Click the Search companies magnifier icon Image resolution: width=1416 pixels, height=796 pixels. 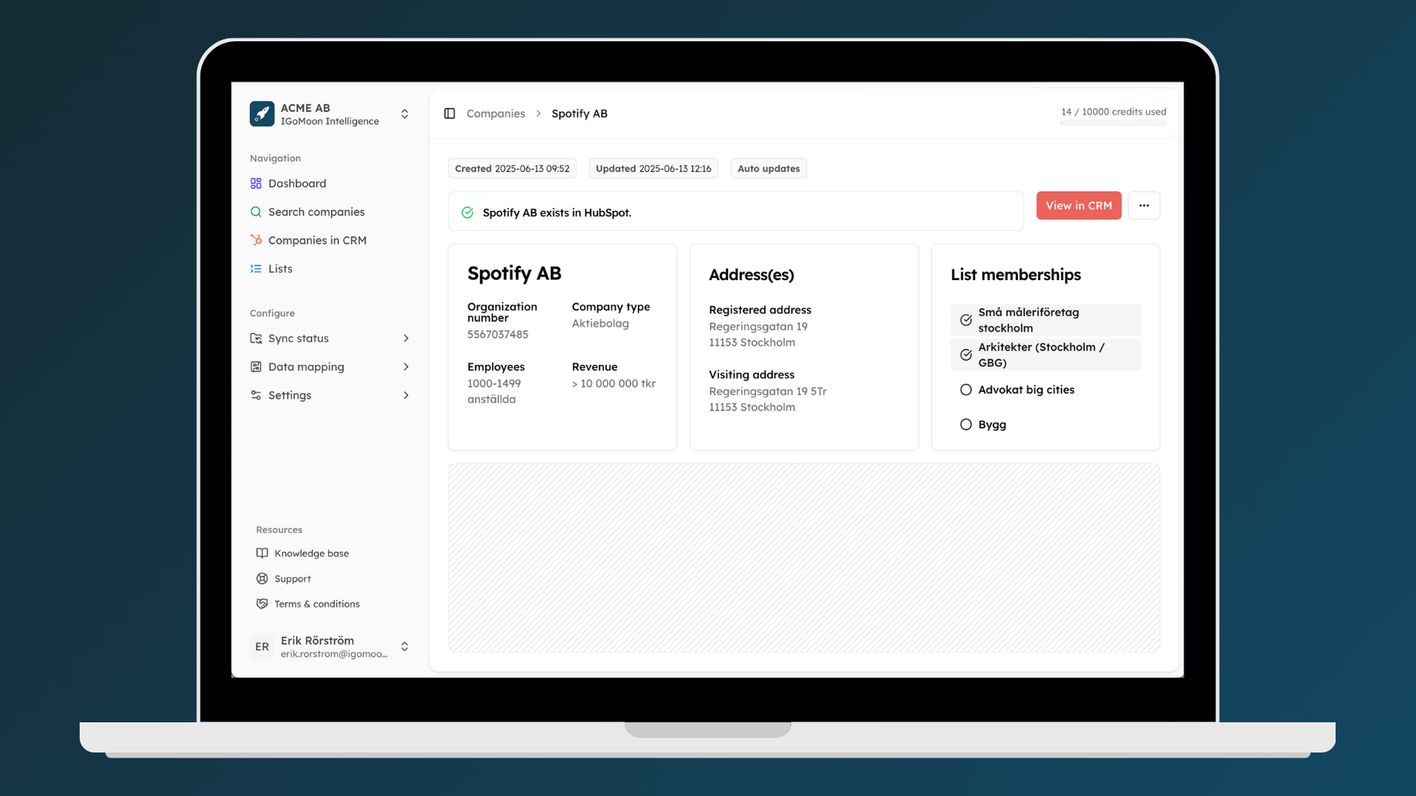pos(256,212)
